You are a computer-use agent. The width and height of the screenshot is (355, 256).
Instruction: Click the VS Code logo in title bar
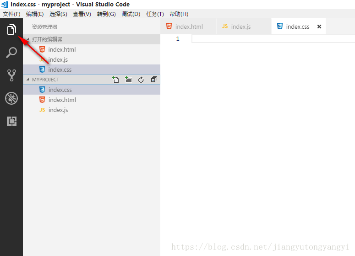[5, 4]
